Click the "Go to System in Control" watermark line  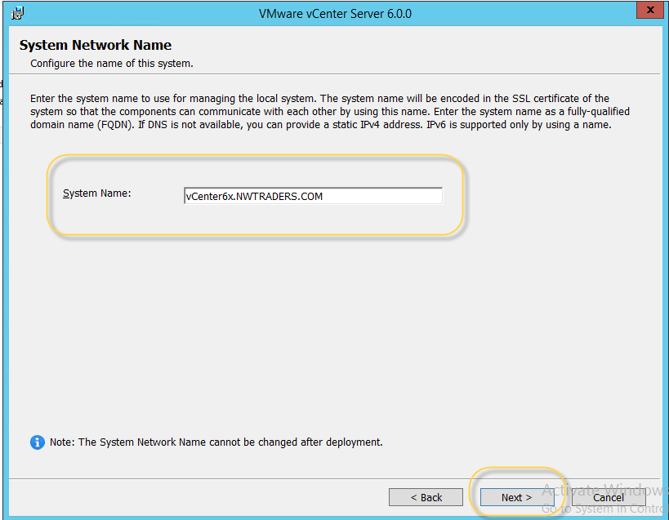click(x=604, y=509)
